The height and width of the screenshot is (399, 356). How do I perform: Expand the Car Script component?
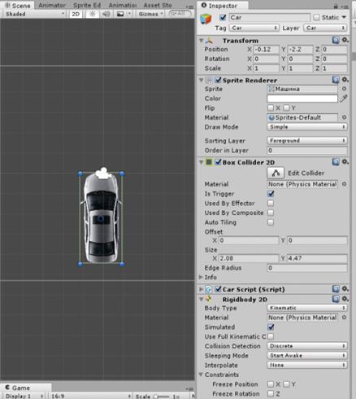tap(201, 289)
